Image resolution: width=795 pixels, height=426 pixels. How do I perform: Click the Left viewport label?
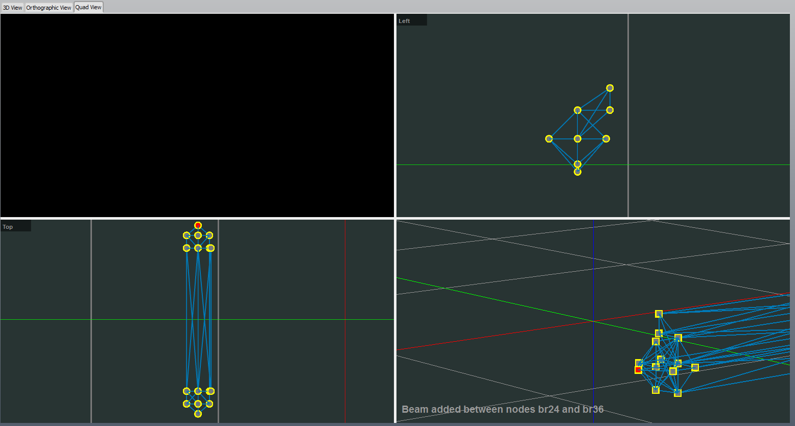(x=404, y=21)
